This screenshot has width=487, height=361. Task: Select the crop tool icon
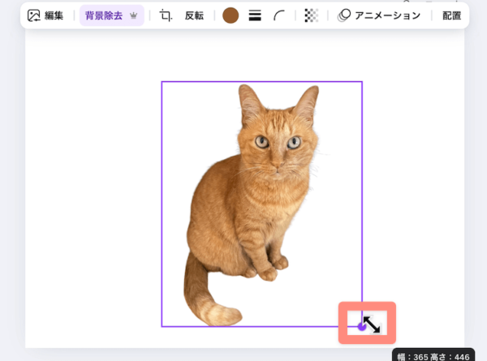pyautogui.click(x=166, y=15)
